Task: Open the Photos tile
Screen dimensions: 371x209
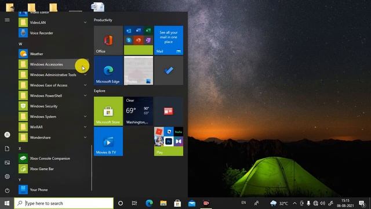Action: (x=139, y=70)
